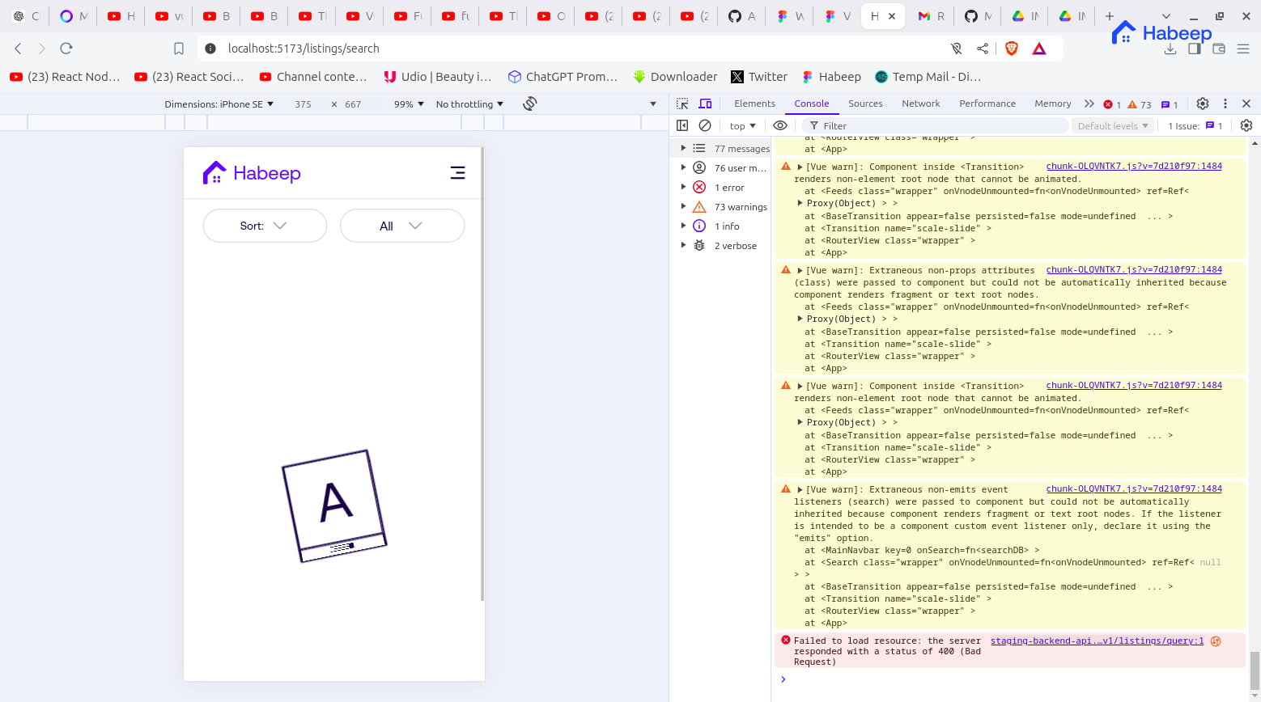Click the browser reload button

[x=66, y=49]
